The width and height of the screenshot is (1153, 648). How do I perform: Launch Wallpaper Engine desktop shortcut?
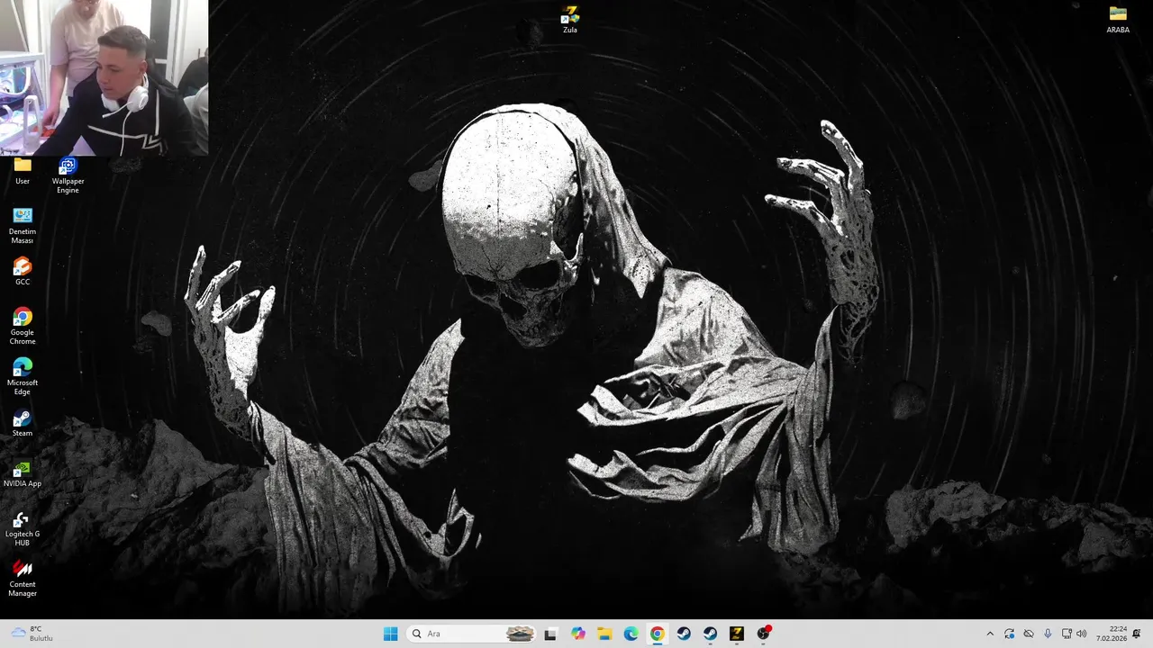(68, 175)
